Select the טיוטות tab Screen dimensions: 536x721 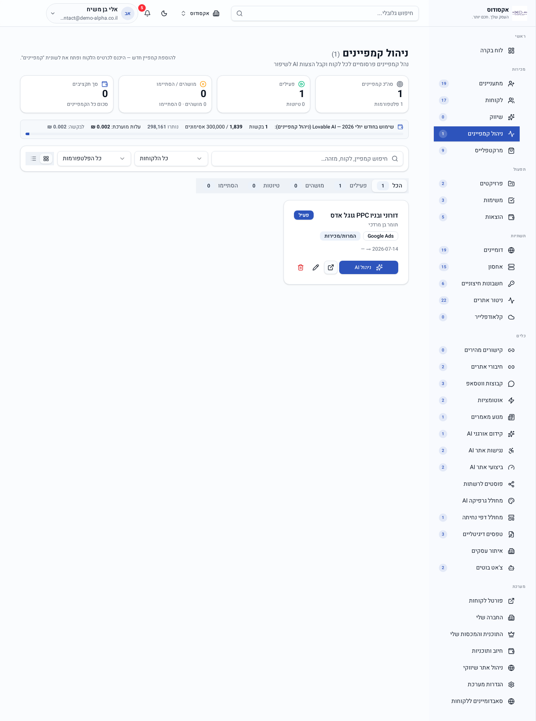click(x=265, y=186)
